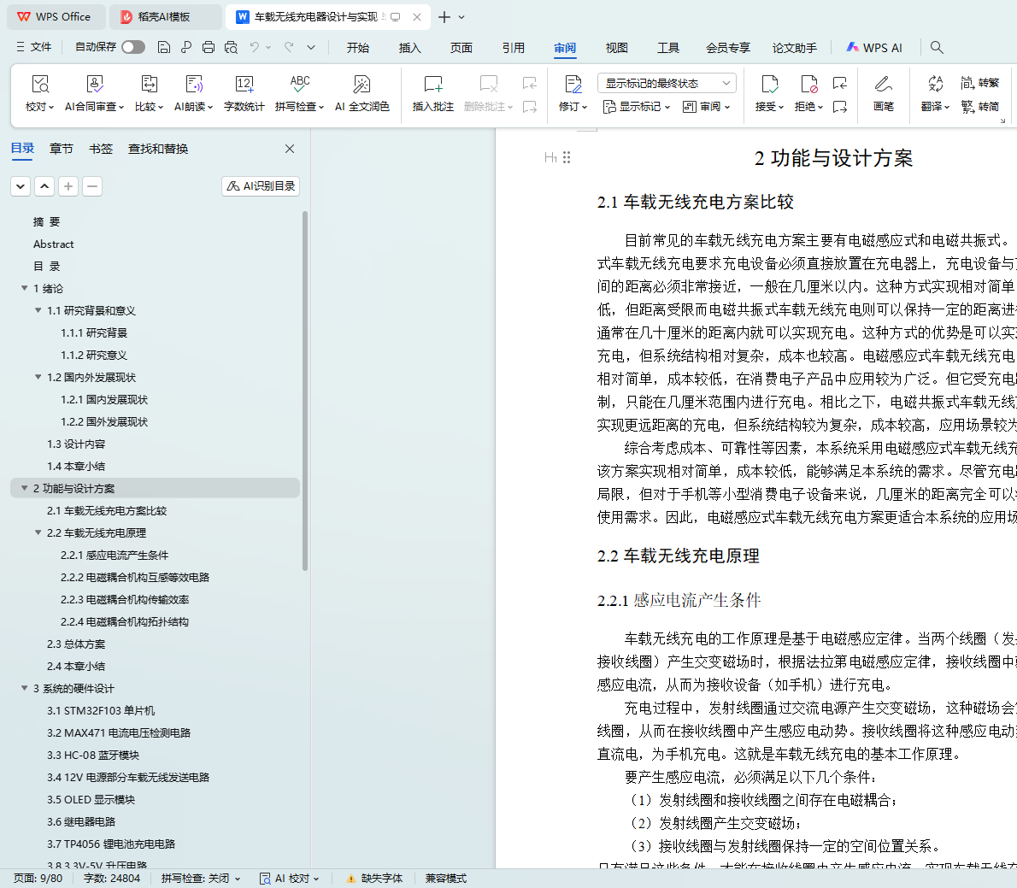
Task: Click the 字数统计 word count icon
Action: click(244, 85)
